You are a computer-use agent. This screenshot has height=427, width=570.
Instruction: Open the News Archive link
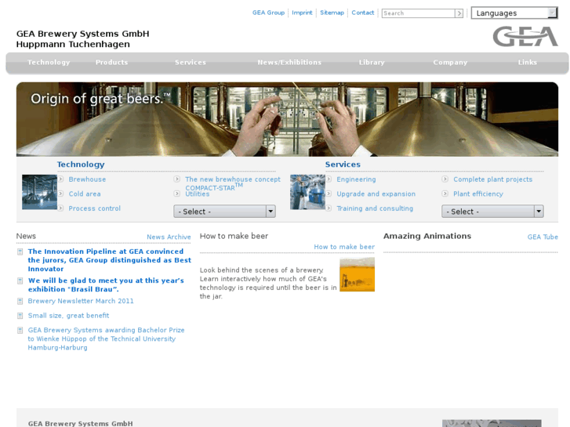[x=169, y=237]
